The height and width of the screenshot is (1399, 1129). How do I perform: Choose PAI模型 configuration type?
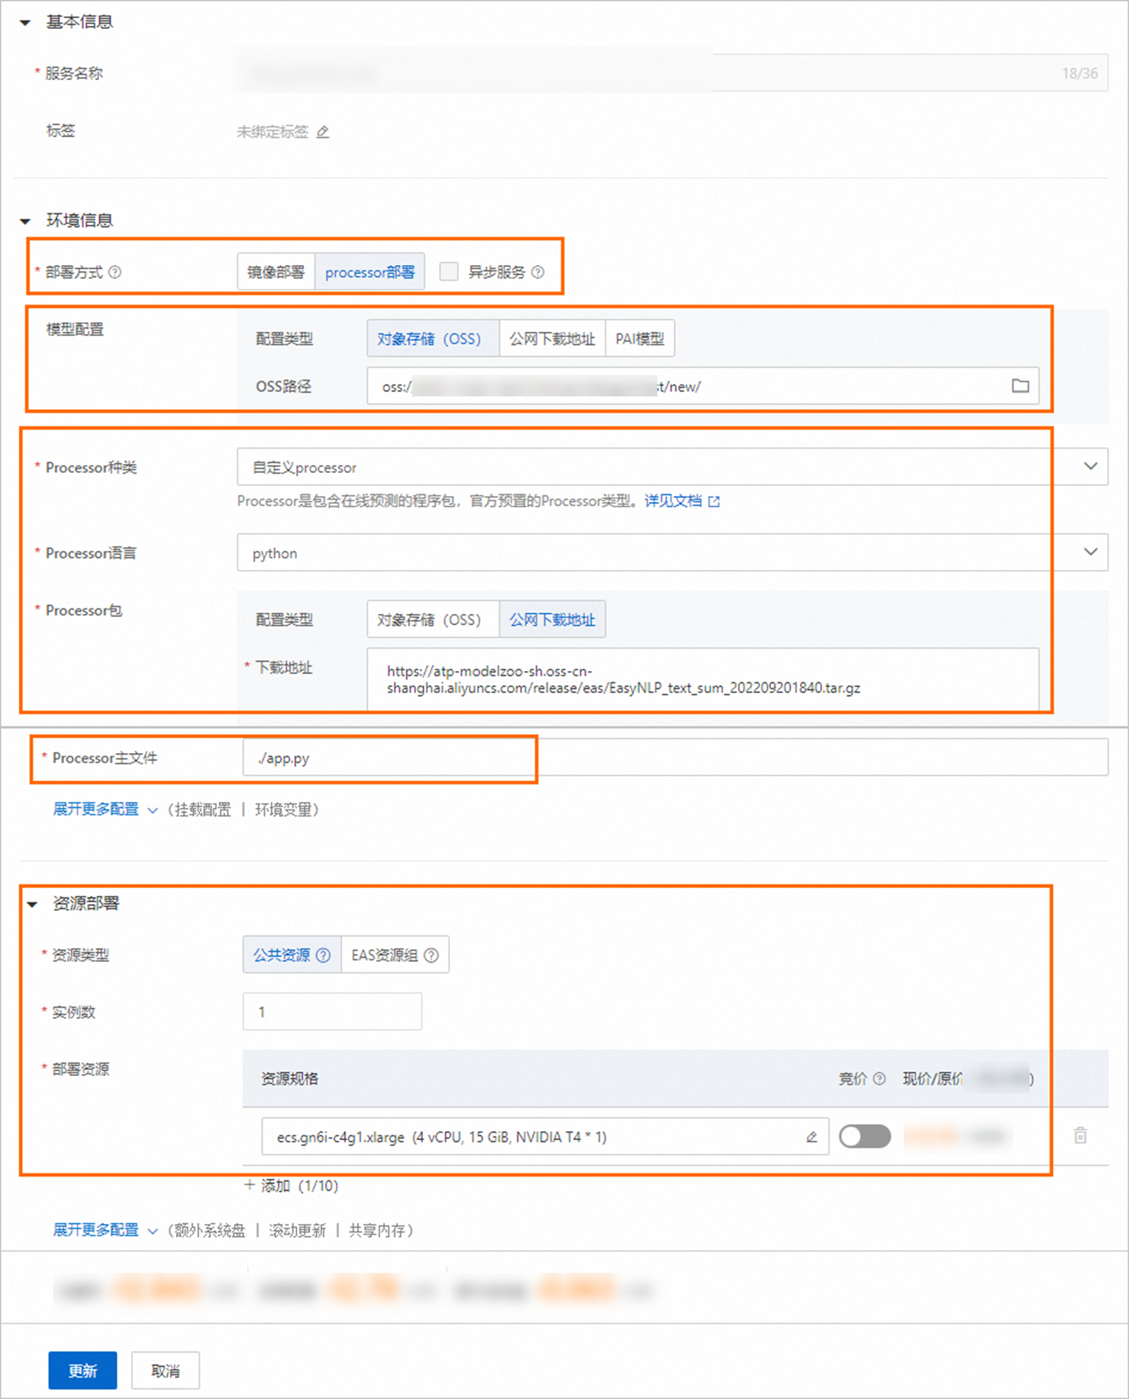point(640,338)
